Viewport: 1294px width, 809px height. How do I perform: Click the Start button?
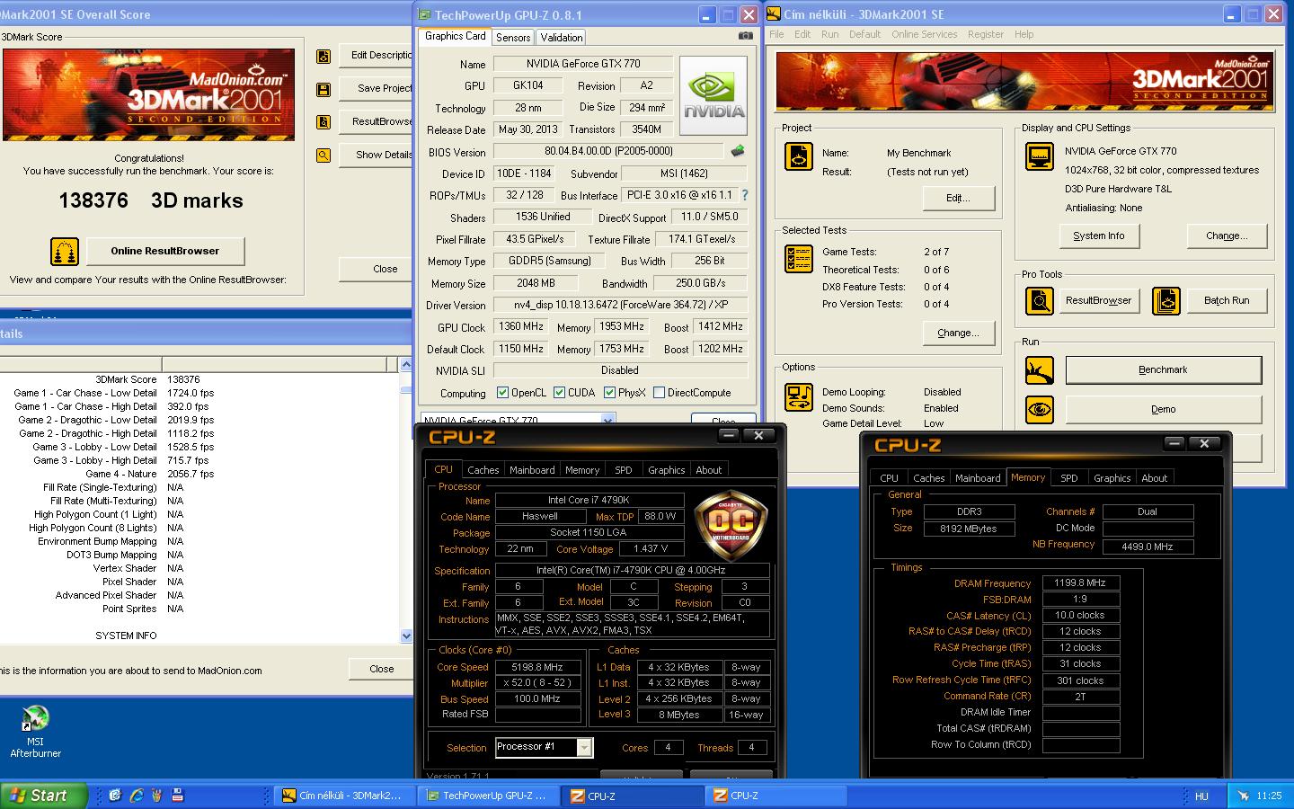[44, 796]
